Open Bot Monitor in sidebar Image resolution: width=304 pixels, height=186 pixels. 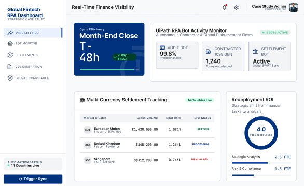(33, 43)
